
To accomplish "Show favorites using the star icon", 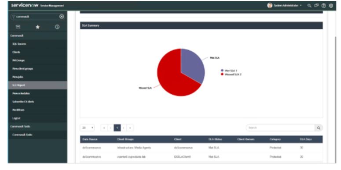I will point(38,27).
